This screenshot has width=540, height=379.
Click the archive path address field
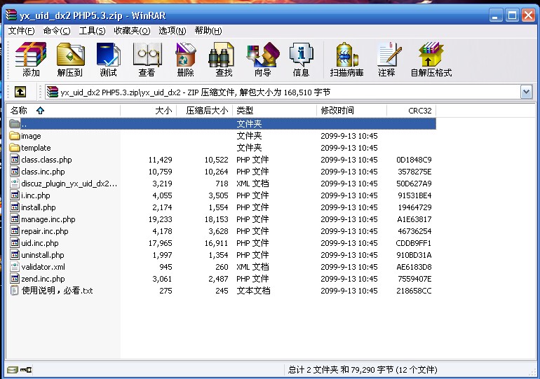[x=283, y=92]
